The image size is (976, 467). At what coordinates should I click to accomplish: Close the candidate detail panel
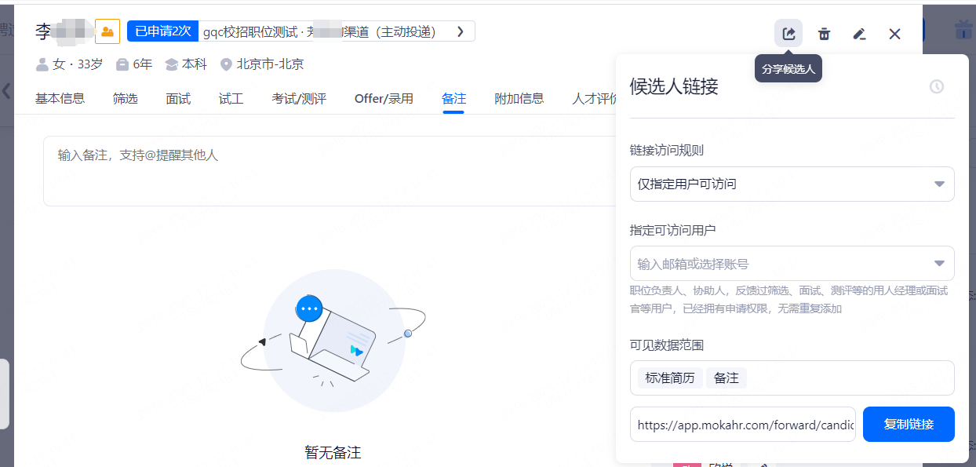[x=894, y=34]
